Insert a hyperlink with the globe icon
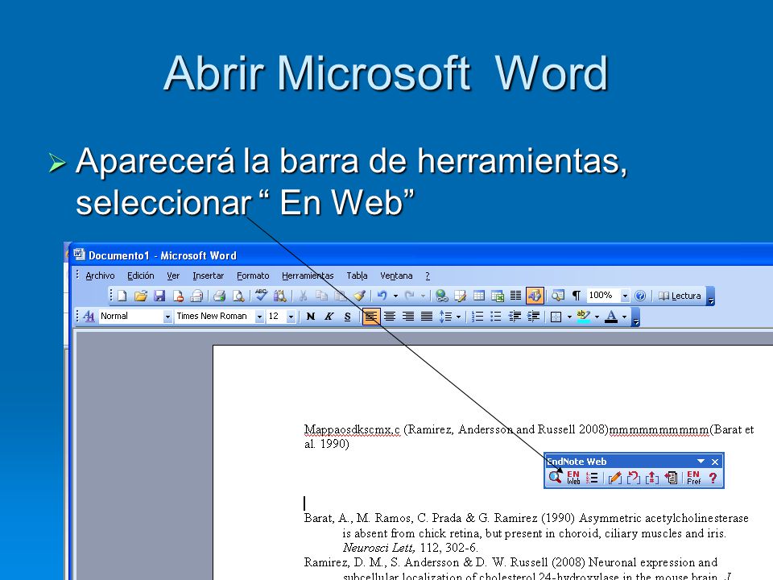Screen dimensions: 773x580 [442, 296]
